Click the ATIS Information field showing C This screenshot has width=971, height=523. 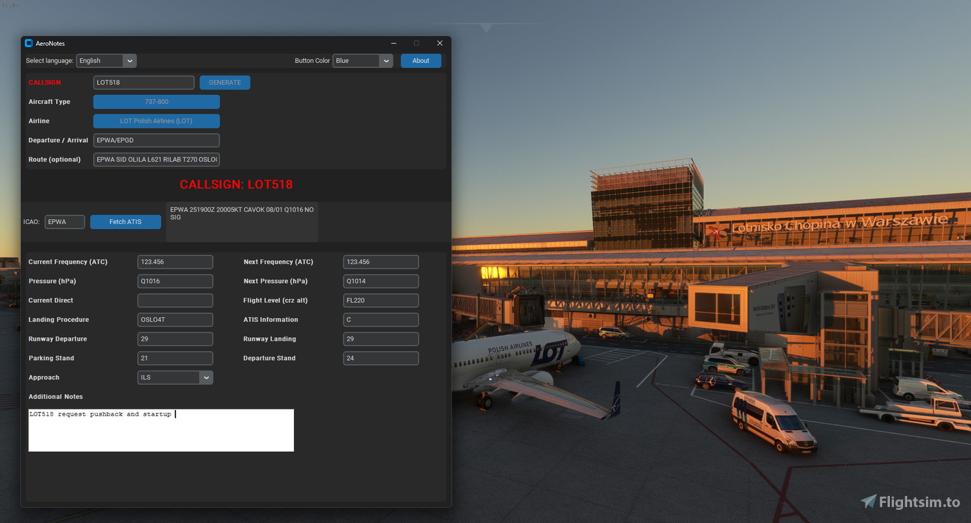pos(380,319)
